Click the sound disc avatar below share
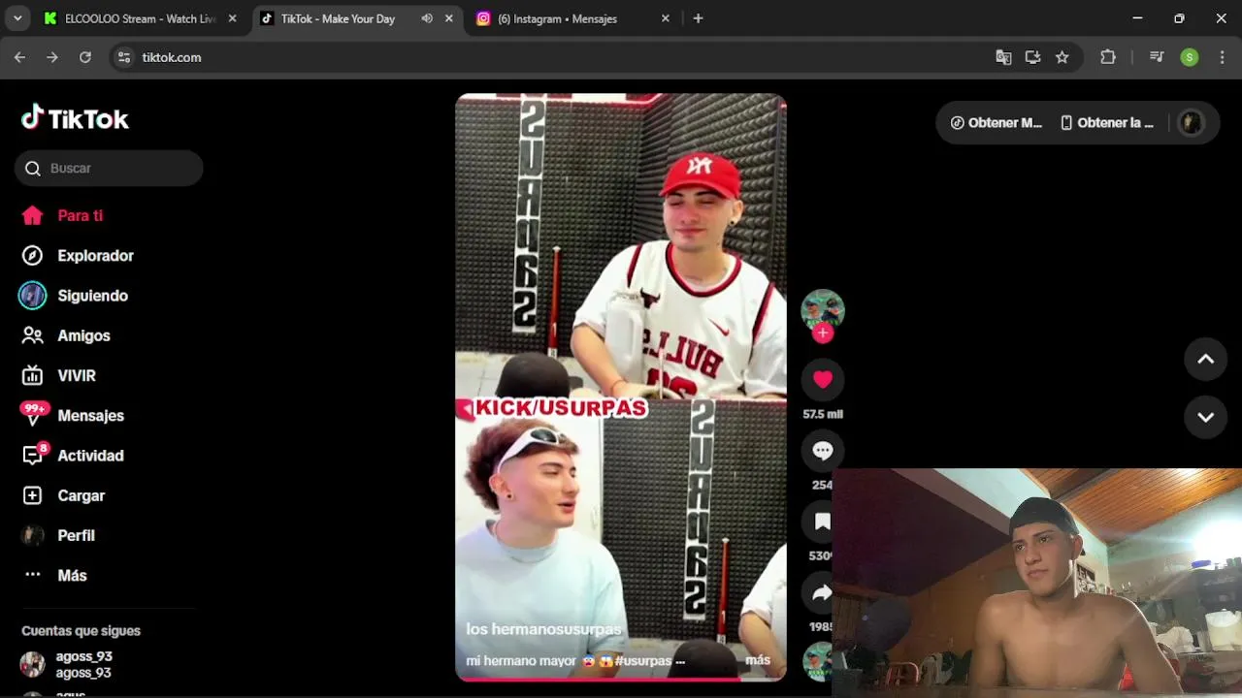 [x=817, y=662]
